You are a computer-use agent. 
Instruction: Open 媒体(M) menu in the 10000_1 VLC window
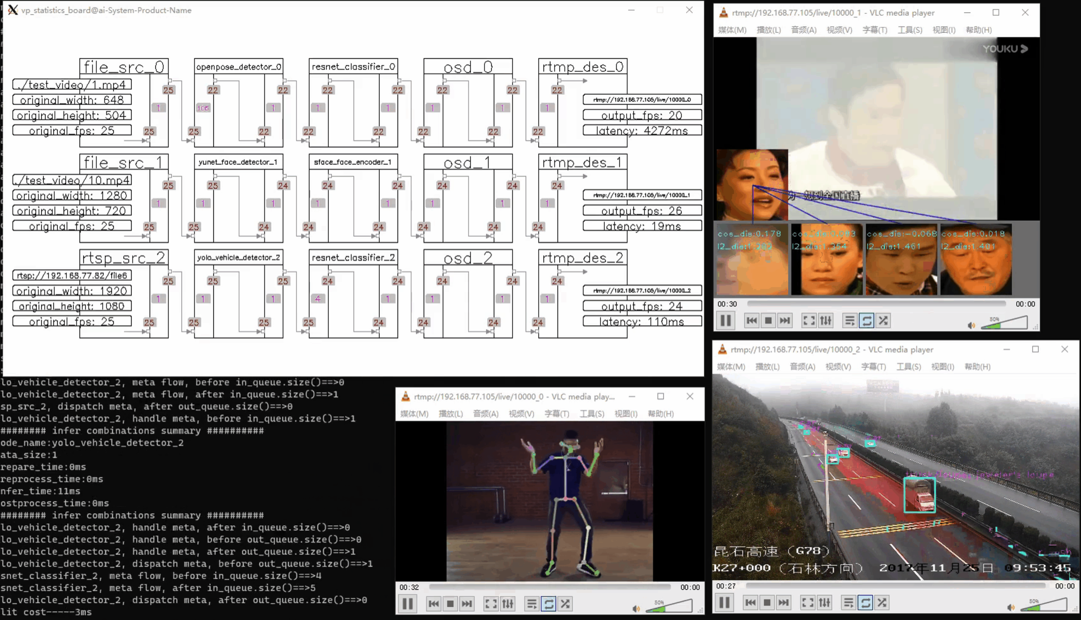[x=732, y=30]
